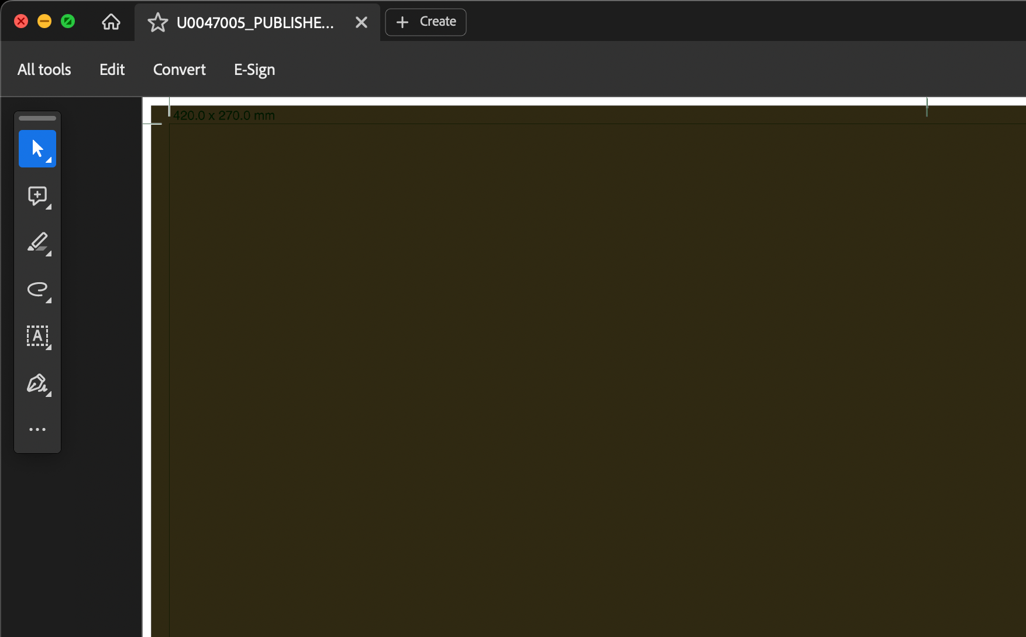Expand the Select Text tool options
Screen dimensions: 1026x637
point(49,348)
